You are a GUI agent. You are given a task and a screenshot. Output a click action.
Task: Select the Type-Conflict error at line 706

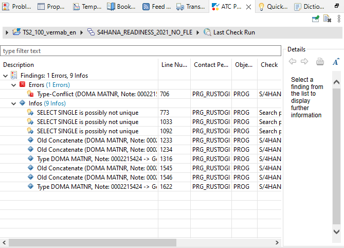[96, 94]
